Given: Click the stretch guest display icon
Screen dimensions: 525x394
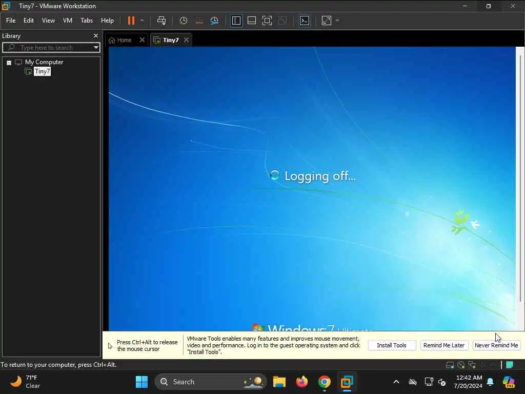Looking at the screenshot, I should [327, 21].
